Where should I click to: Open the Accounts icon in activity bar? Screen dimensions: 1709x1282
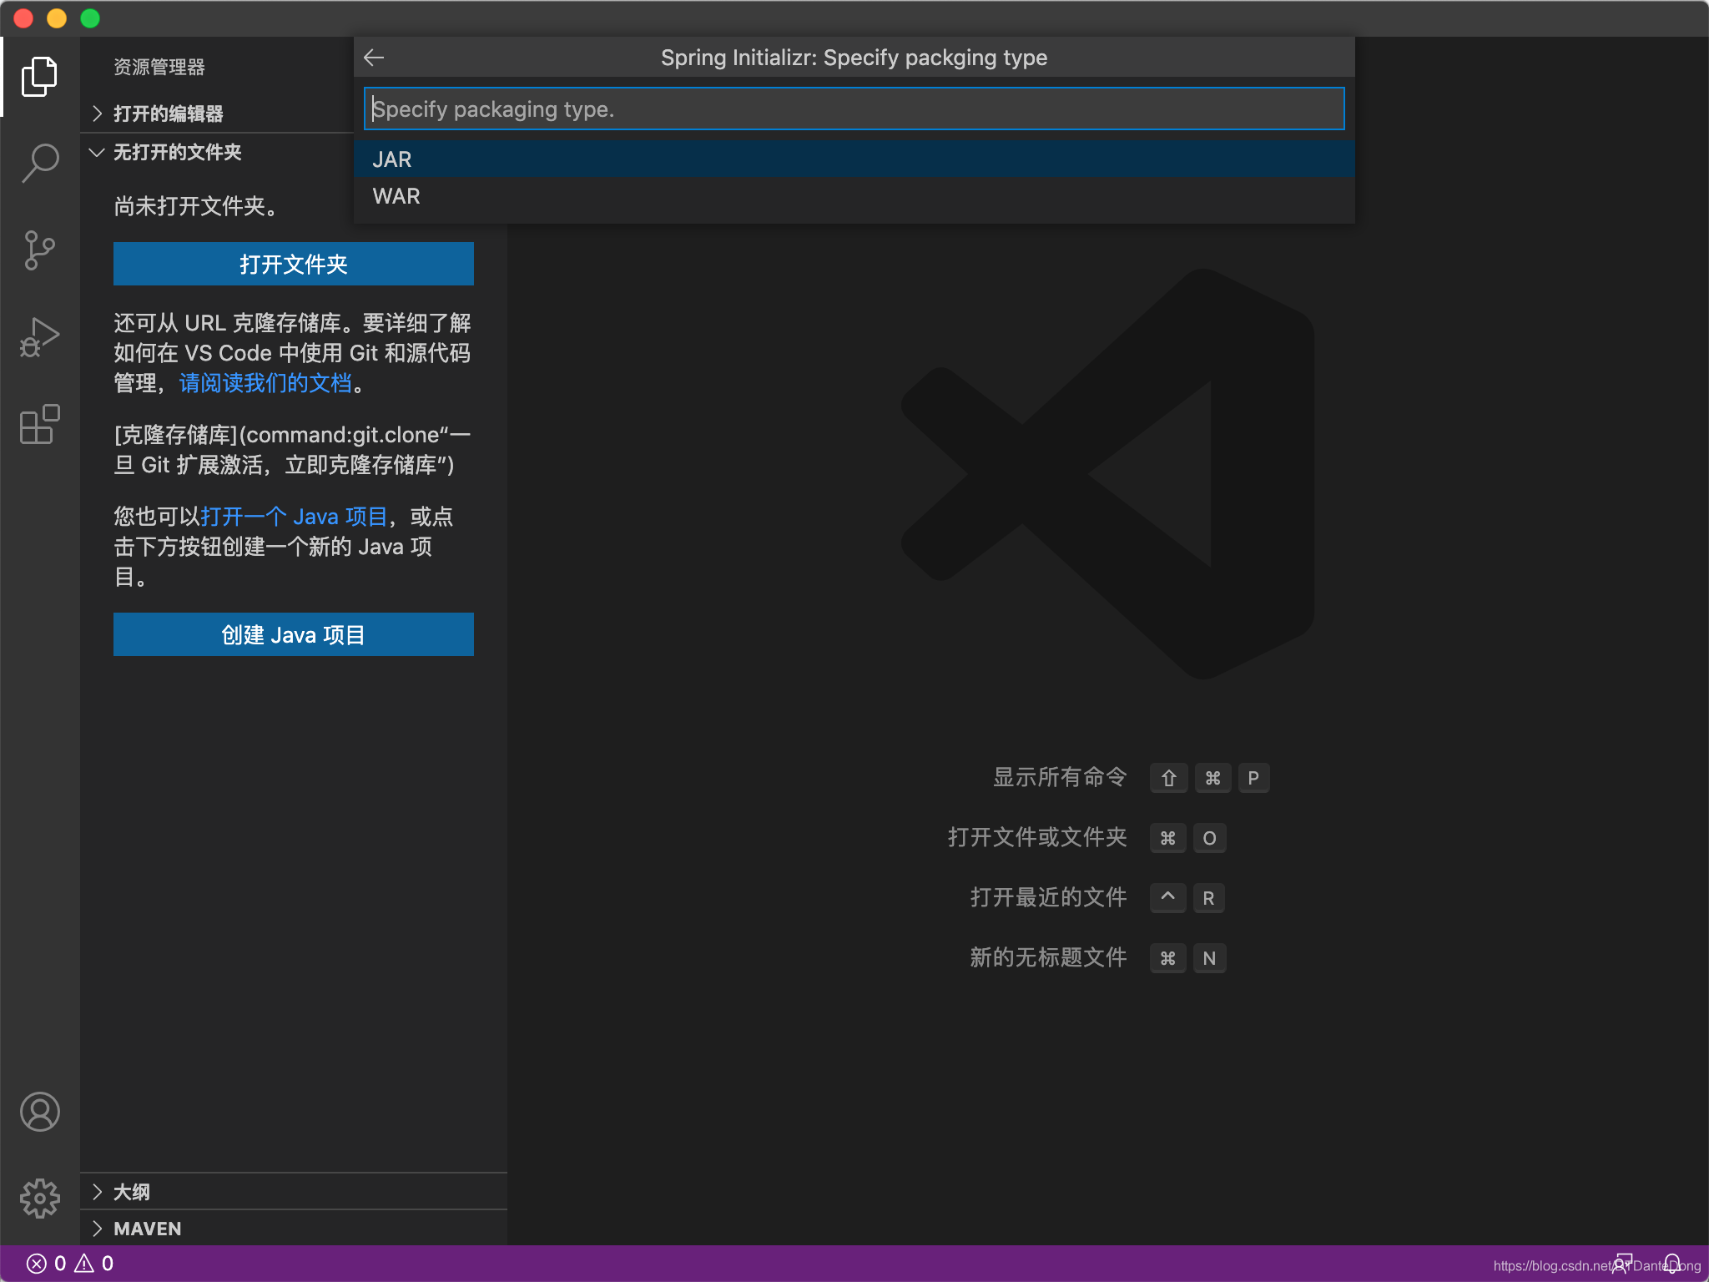(39, 1112)
